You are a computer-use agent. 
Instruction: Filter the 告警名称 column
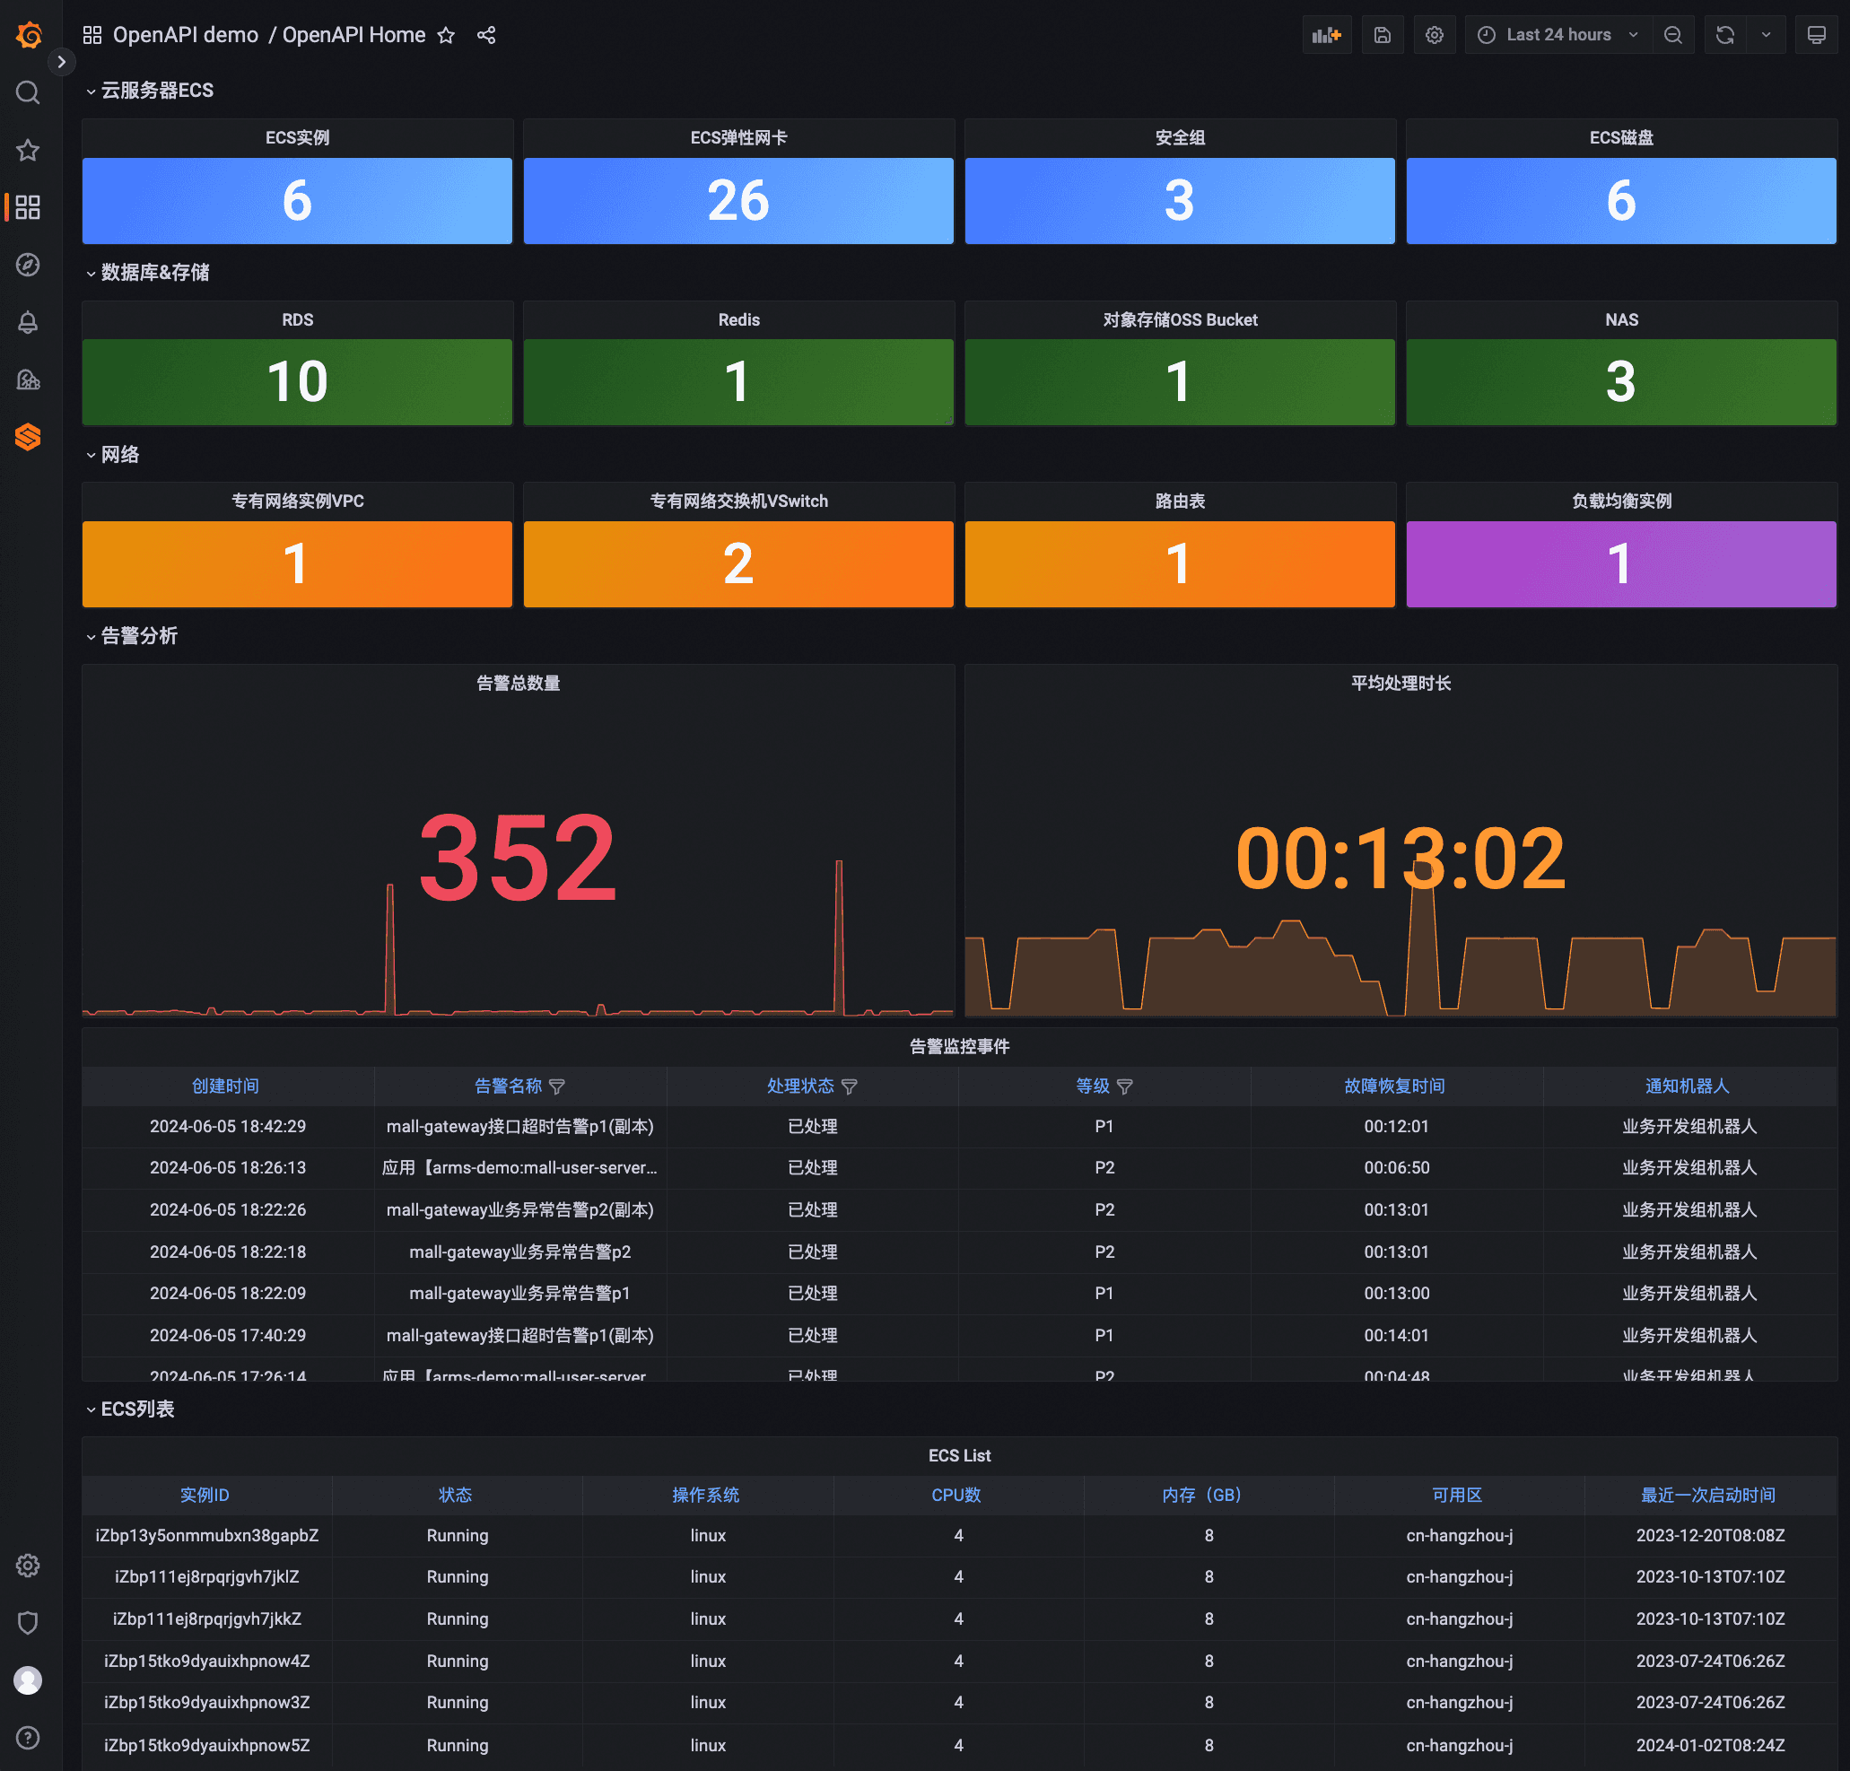(x=557, y=1086)
